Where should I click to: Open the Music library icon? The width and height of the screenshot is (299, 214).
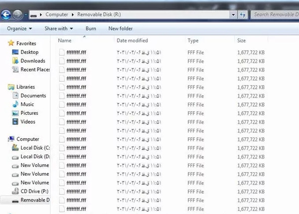(x=15, y=104)
